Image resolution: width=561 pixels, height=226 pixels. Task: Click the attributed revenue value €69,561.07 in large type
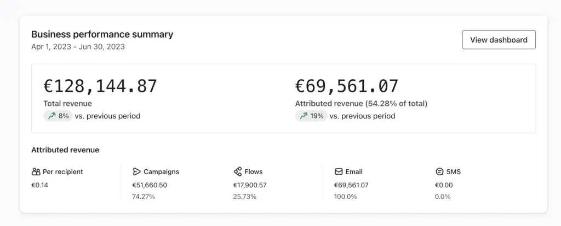pos(346,86)
